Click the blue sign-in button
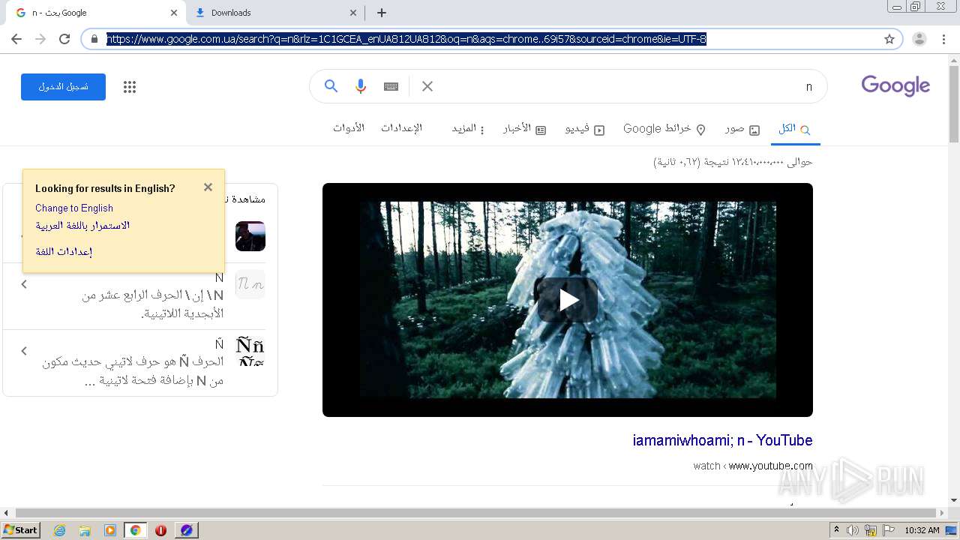Viewport: 960px width, 540px height. click(x=63, y=87)
